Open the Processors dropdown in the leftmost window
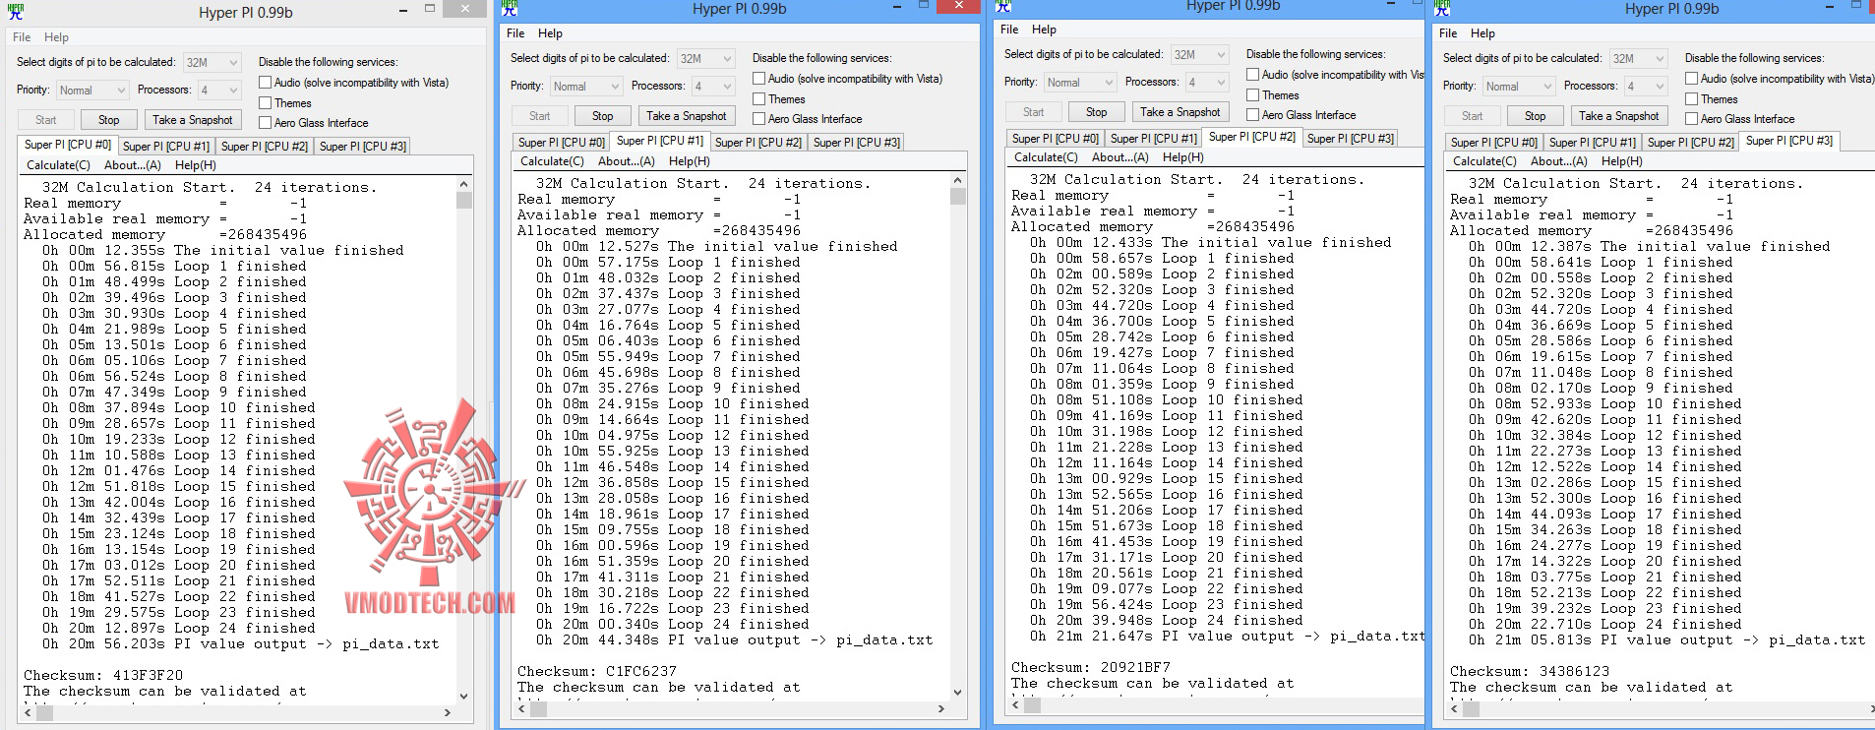Viewport: 1875px width, 730px height. click(218, 90)
